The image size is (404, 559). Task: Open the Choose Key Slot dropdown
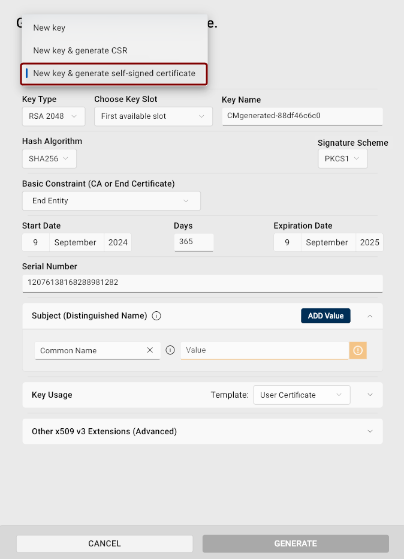(x=153, y=116)
